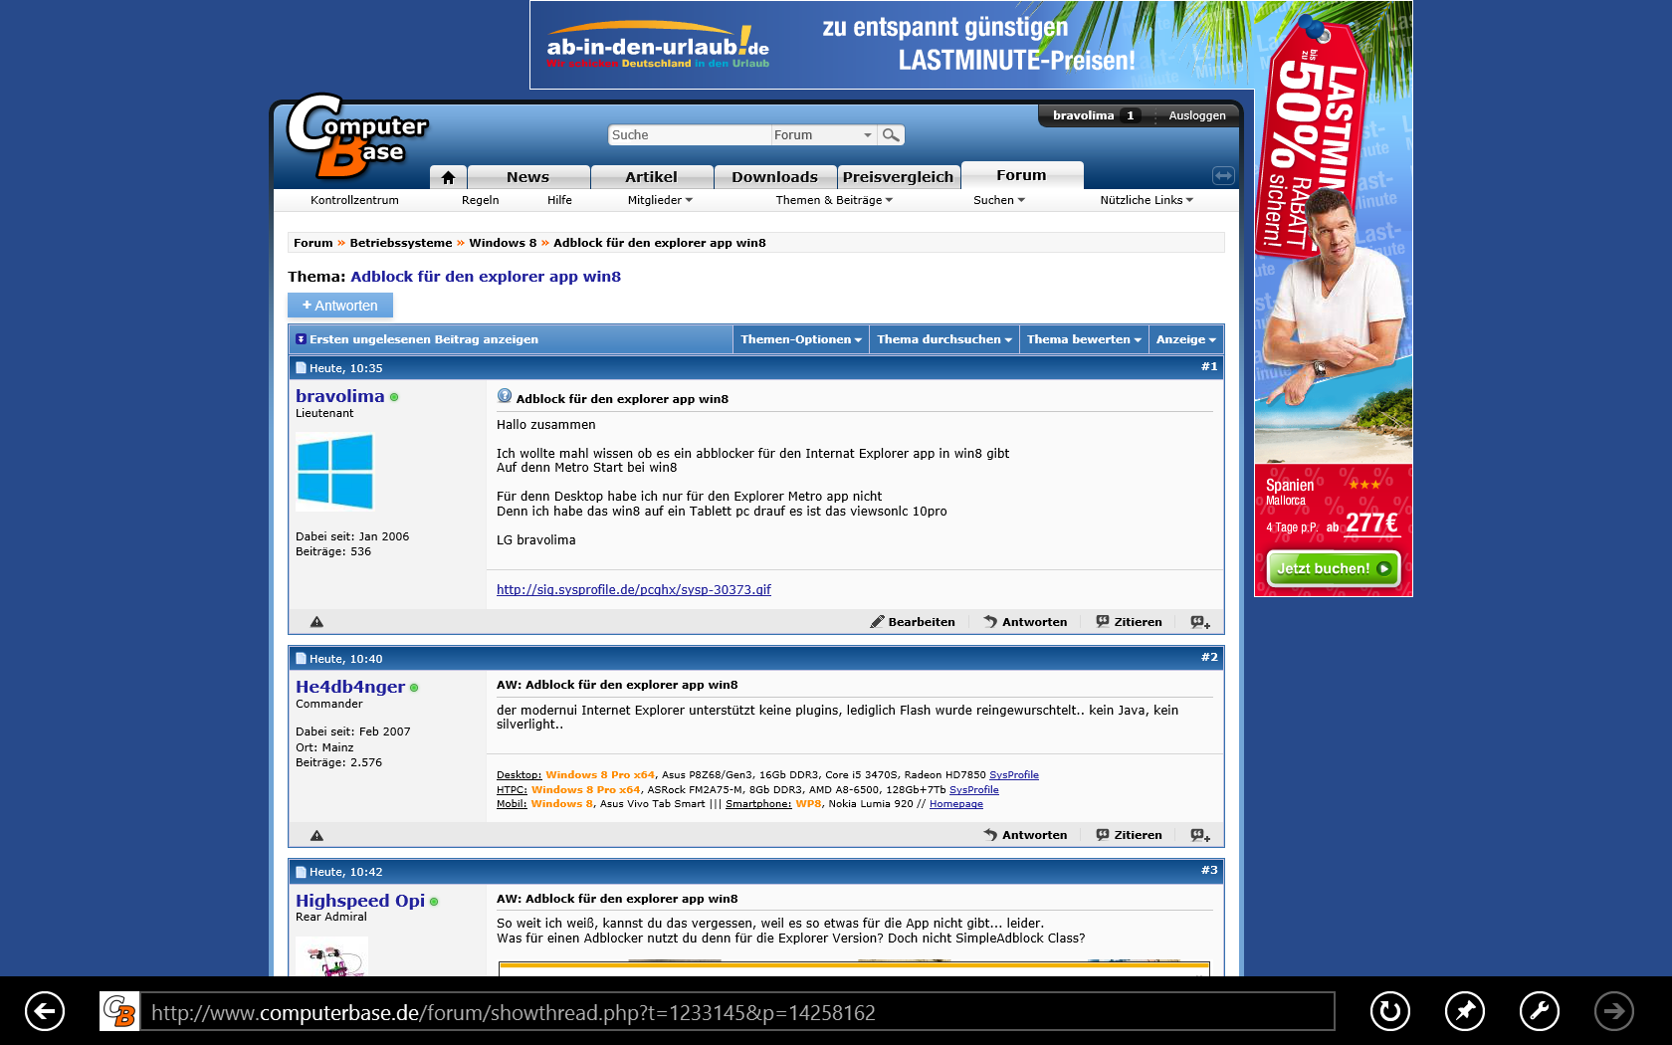Switch to the Artikel tab

click(651, 177)
